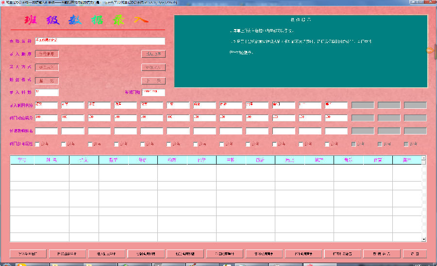Choose the 小数 data format button
Screen dimensions: 437x266
click(x=153, y=81)
